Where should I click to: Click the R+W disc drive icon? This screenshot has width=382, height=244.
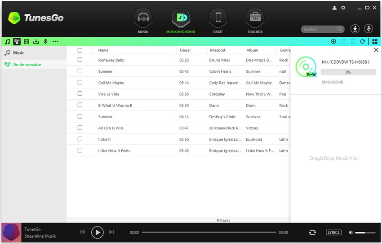click(x=306, y=67)
